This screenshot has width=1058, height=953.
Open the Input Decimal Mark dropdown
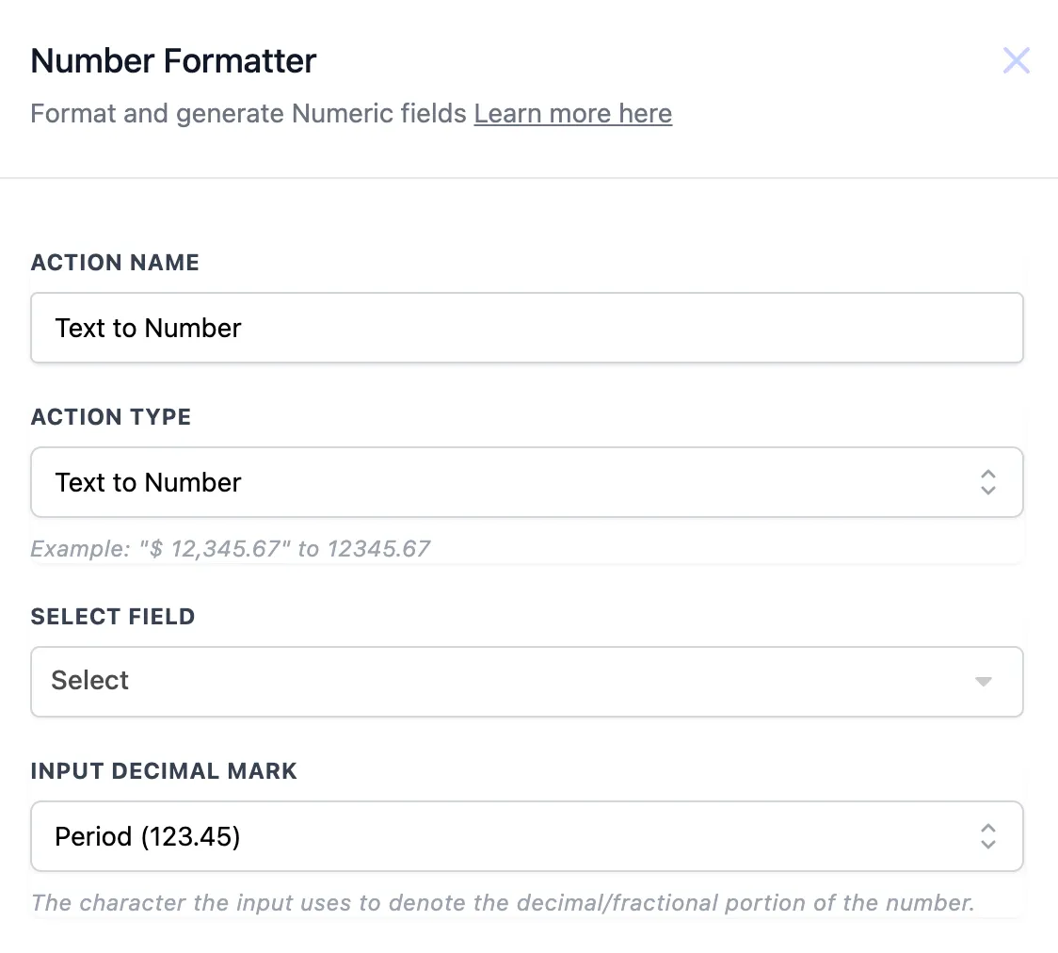(527, 836)
